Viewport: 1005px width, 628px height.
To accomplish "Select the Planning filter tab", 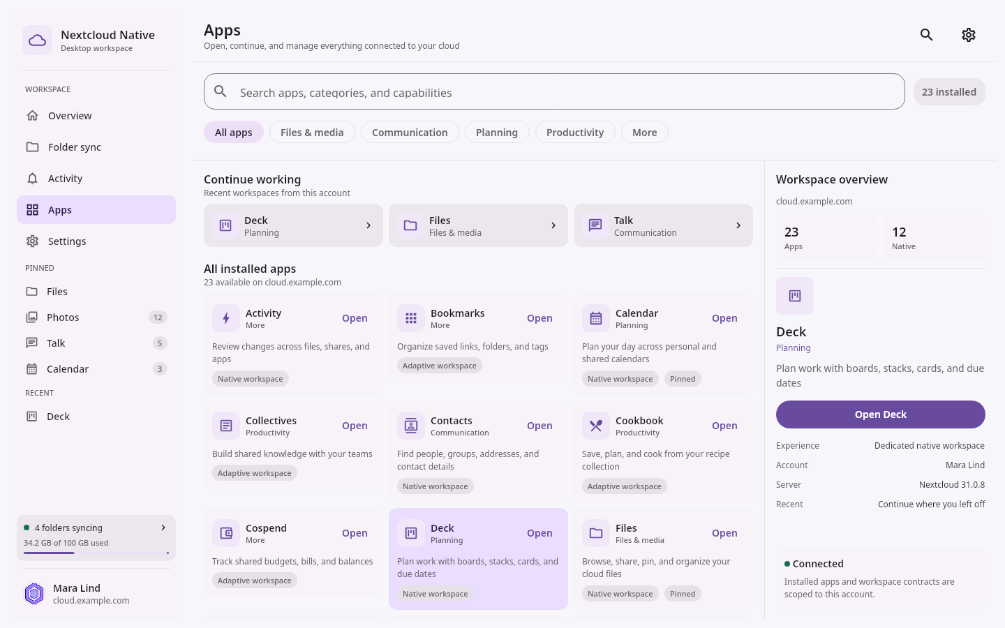I will (x=497, y=133).
